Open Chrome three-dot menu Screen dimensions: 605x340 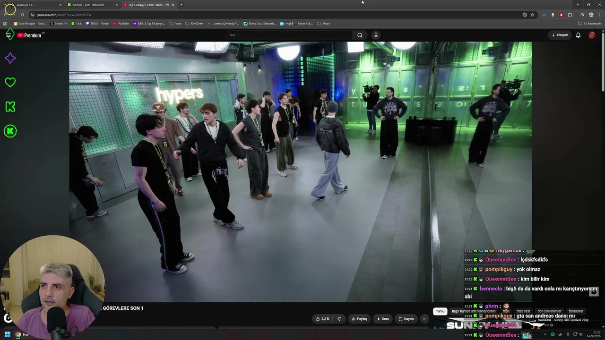point(599,15)
